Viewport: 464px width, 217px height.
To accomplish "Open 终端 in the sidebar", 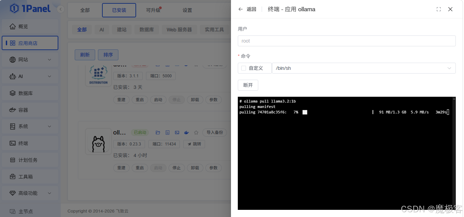I will pos(30,143).
